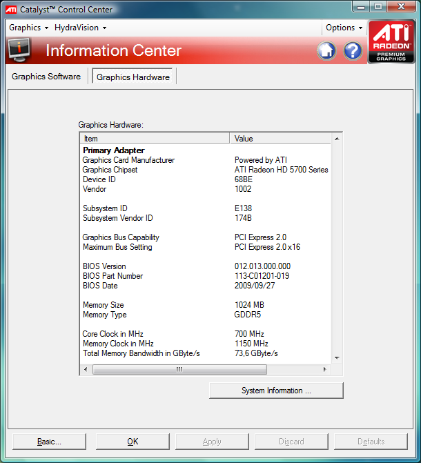Viewport: 421px width, 463px height.
Task: Click the horizontal scroll right arrow
Action: (324, 369)
